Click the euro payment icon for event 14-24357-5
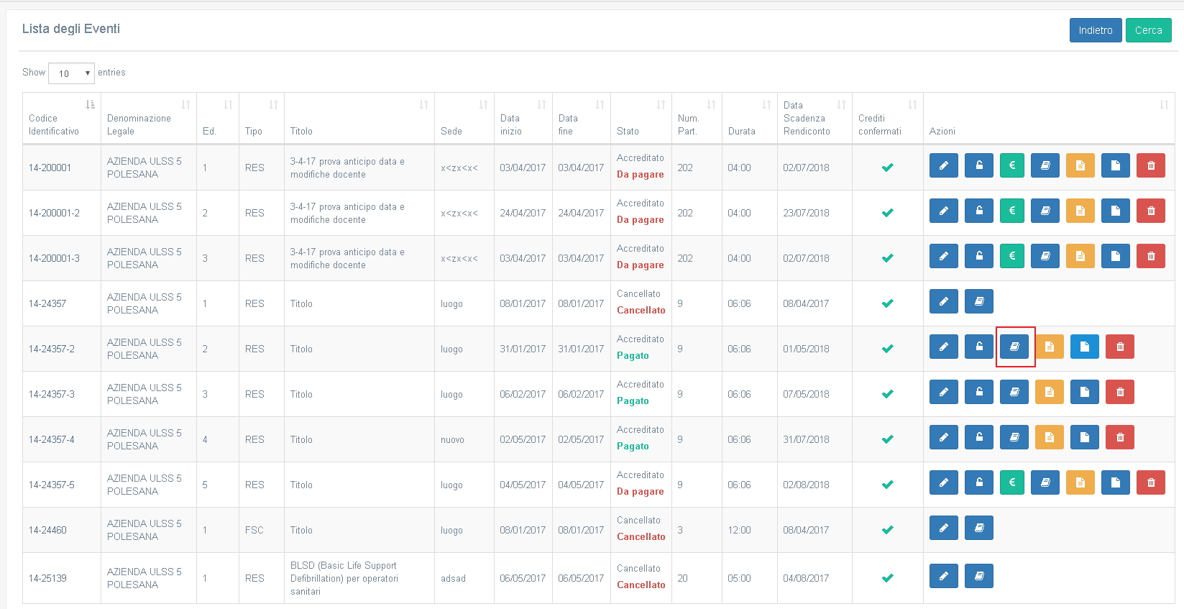Screen dimensions: 1184x609 tap(1011, 483)
